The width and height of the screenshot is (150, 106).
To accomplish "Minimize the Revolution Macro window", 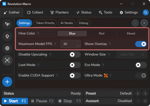I will (x=121, y=4).
